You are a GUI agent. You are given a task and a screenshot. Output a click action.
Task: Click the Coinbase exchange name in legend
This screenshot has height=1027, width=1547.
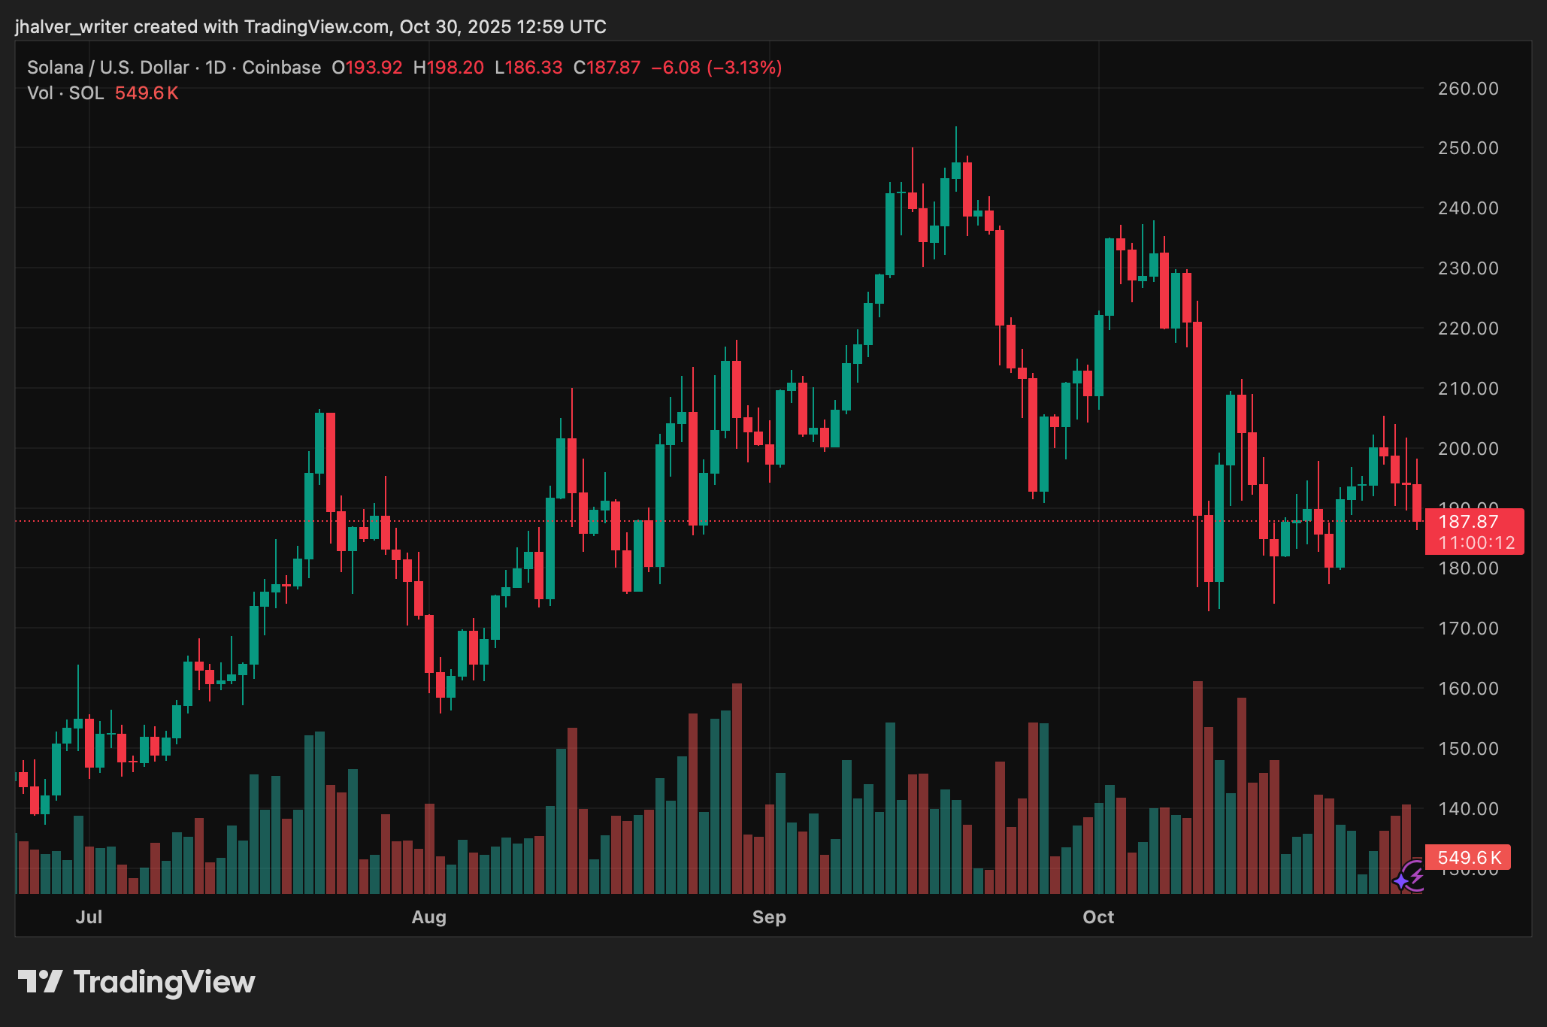click(x=281, y=68)
